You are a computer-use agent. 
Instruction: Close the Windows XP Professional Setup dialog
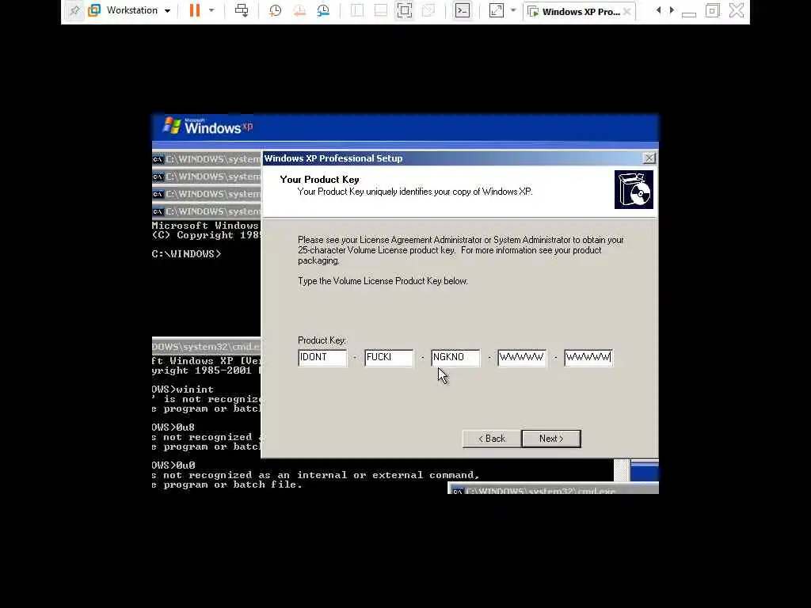click(x=649, y=158)
